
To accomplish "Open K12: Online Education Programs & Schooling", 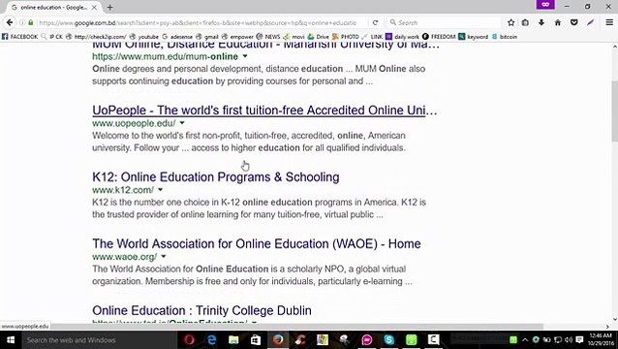I will 216,177.
